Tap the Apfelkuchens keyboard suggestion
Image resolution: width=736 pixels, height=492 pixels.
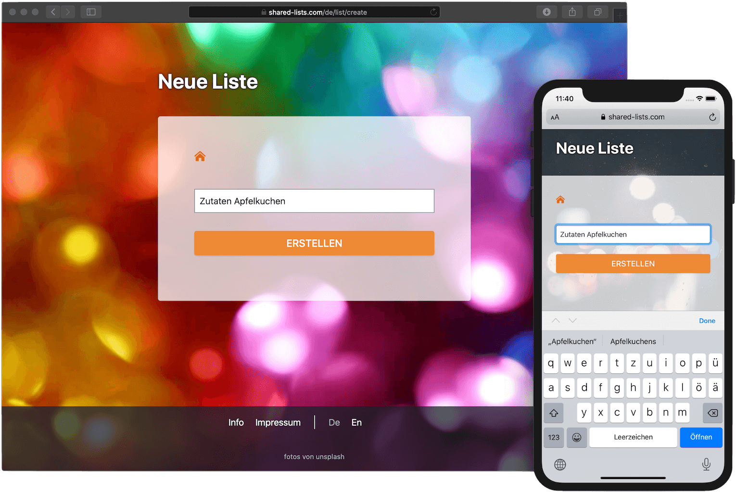click(633, 341)
